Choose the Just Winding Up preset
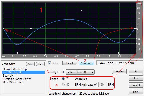The width and height of the screenshot is (144, 96). [23, 72]
